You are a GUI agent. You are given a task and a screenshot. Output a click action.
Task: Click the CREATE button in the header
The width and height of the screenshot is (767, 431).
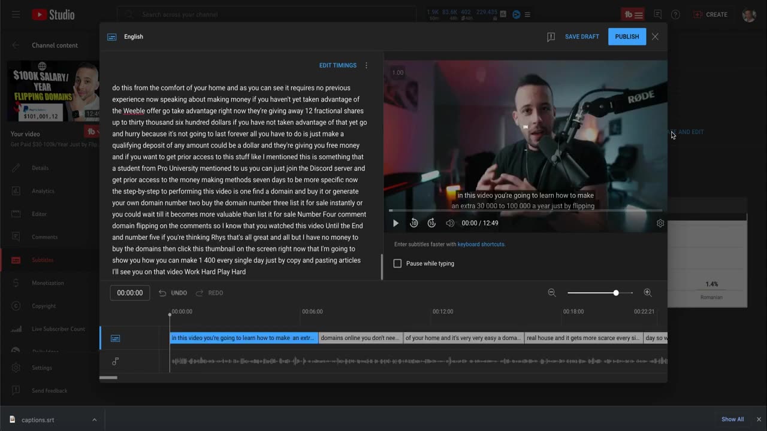[x=710, y=14]
